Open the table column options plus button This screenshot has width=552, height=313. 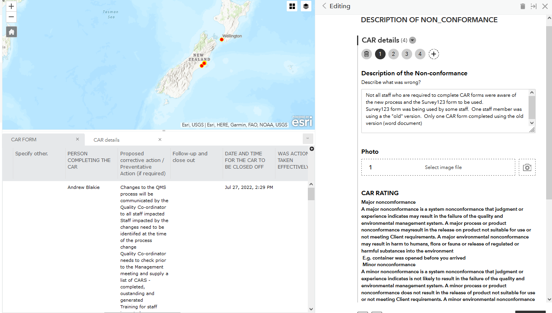coord(312,149)
